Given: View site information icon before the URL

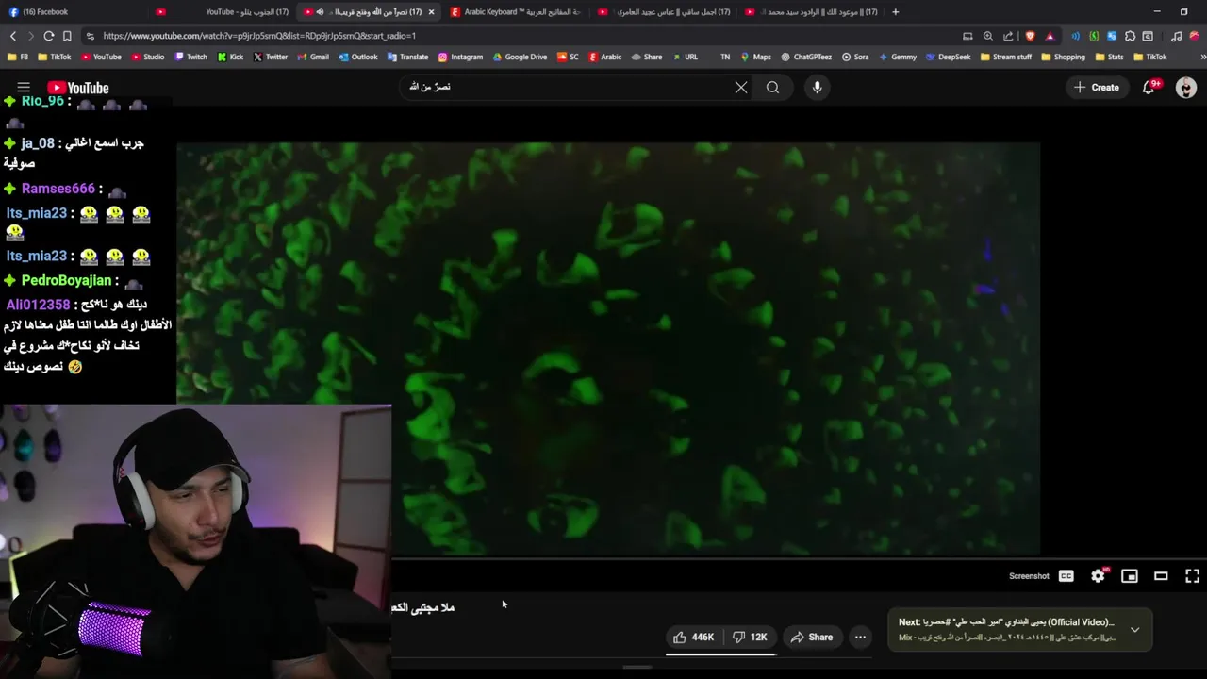Looking at the screenshot, I should (90, 36).
